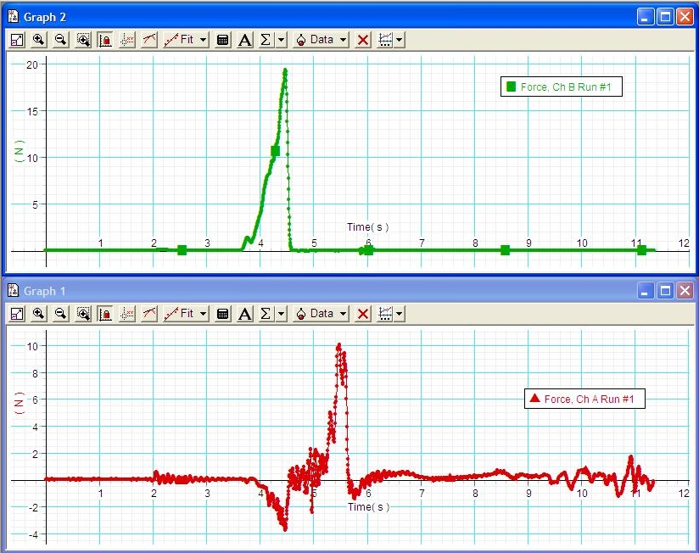Open Data dropdown arrow in Graph 1
Screen dimensions: 699x553
coord(344,314)
